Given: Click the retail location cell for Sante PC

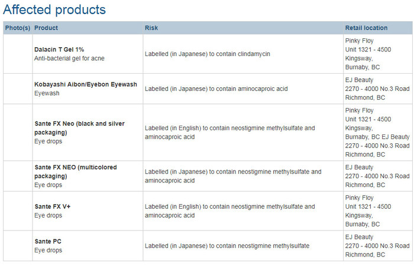Looking at the screenshot, I should [377, 245].
